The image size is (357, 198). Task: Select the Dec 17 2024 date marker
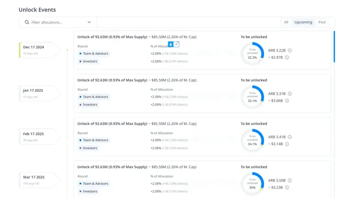[x=39, y=50]
